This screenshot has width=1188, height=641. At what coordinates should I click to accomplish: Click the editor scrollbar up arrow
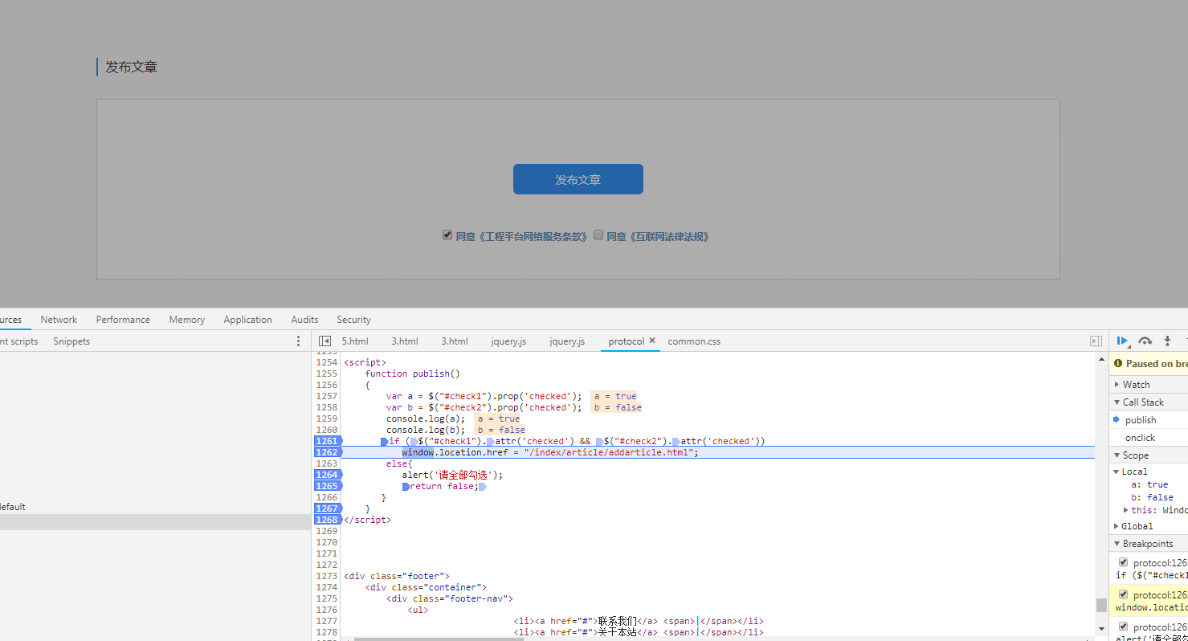tap(1100, 361)
